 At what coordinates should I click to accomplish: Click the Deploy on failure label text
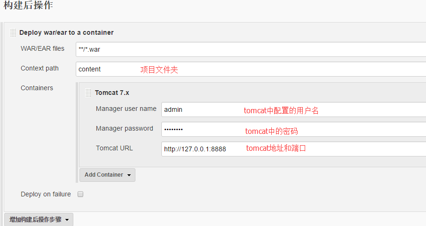pyautogui.click(x=46, y=194)
